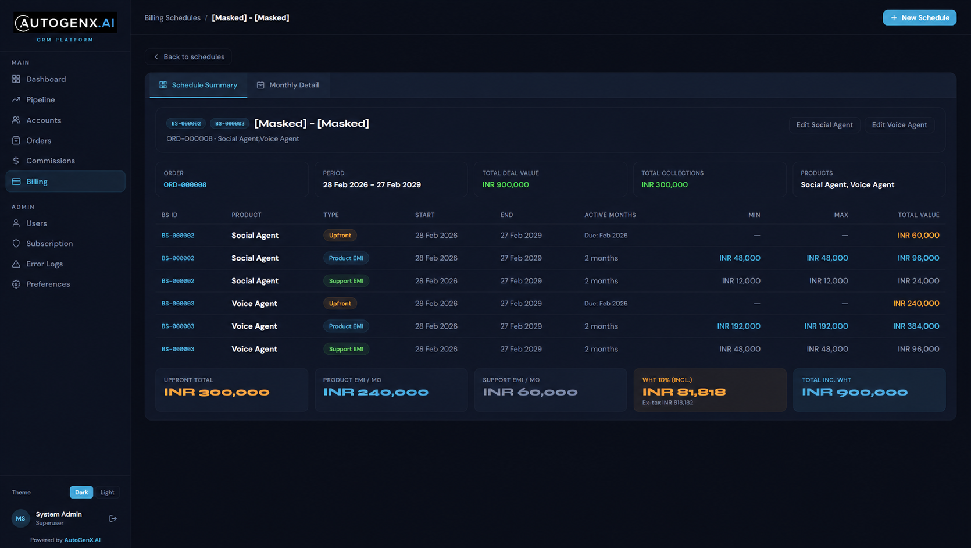Click the New Schedule button

point(919,18)
